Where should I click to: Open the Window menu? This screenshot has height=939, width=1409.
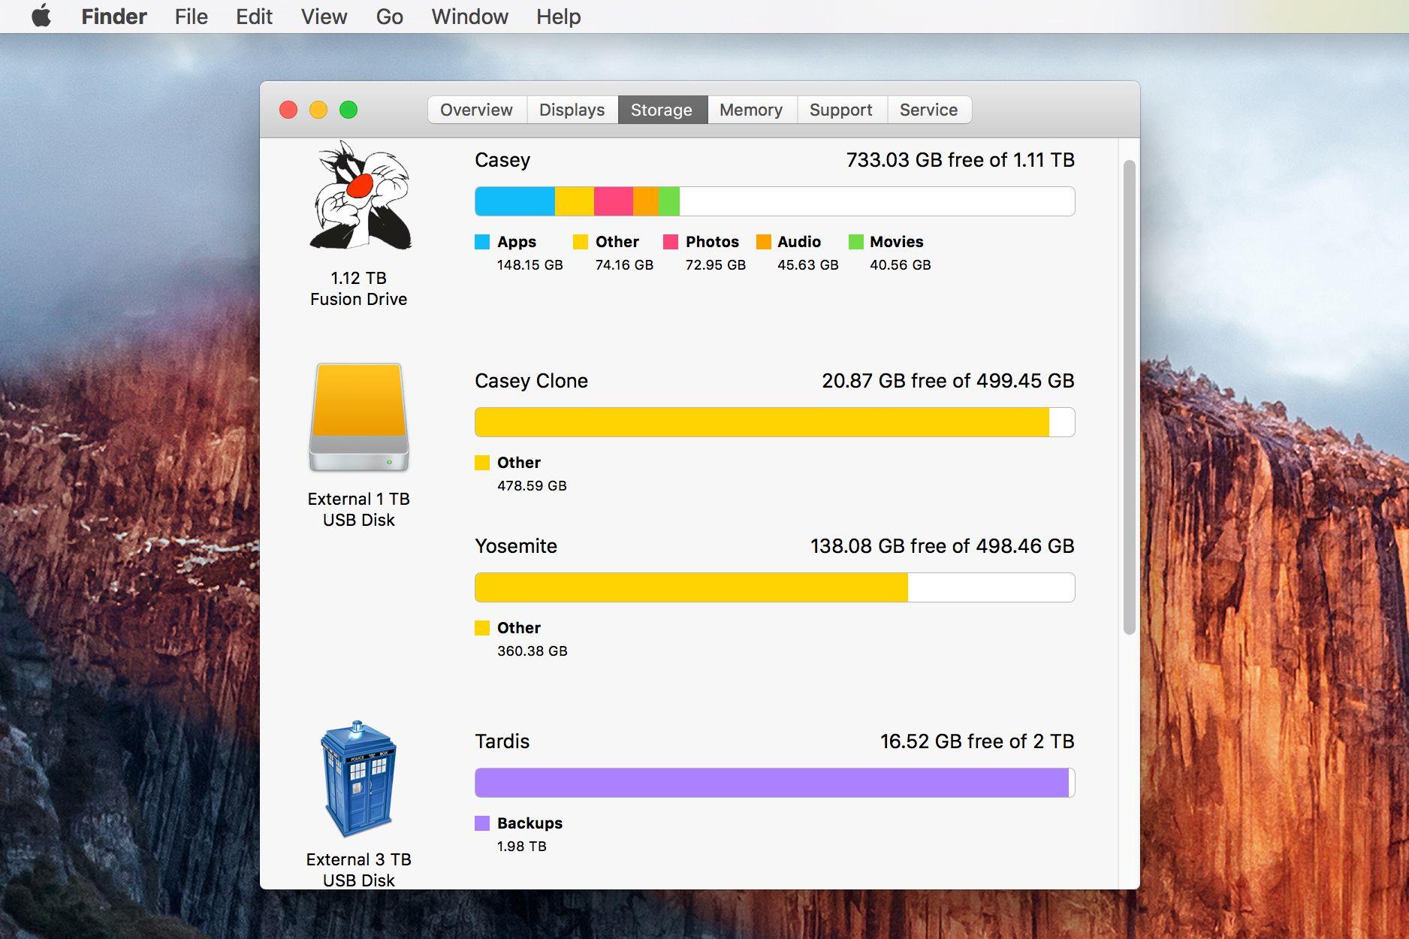point(469,17)
